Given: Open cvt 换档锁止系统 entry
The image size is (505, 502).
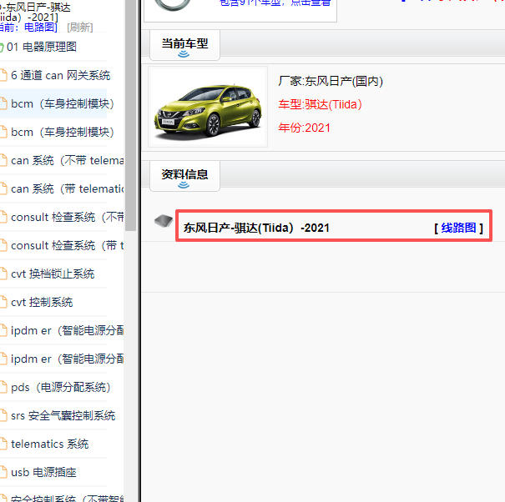Looking at the screenshot, I should [53, 274].
